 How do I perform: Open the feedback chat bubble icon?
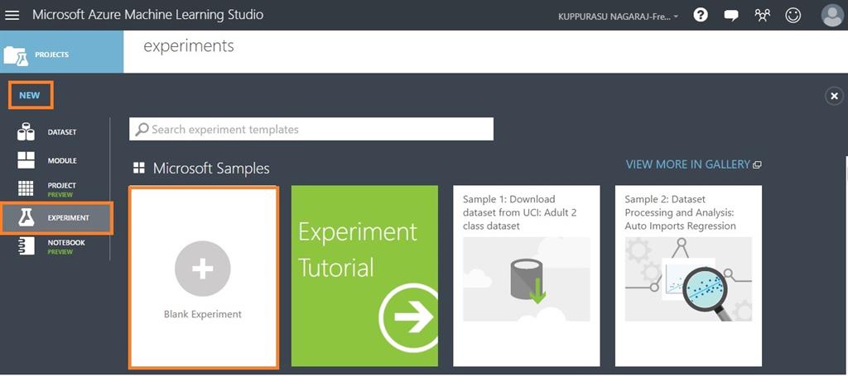pos(731,15)
